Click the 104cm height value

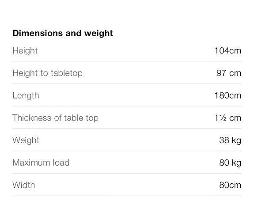(228, 51)
